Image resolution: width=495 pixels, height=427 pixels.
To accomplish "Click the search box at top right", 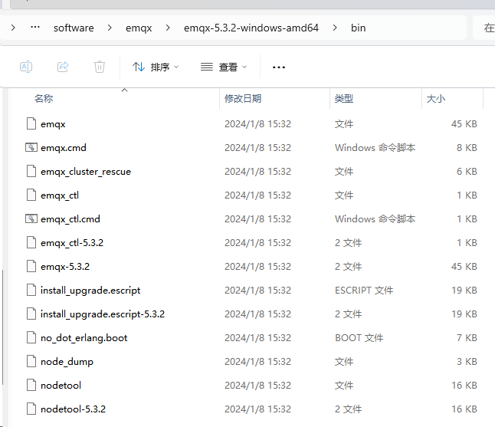I will (484, 28).
